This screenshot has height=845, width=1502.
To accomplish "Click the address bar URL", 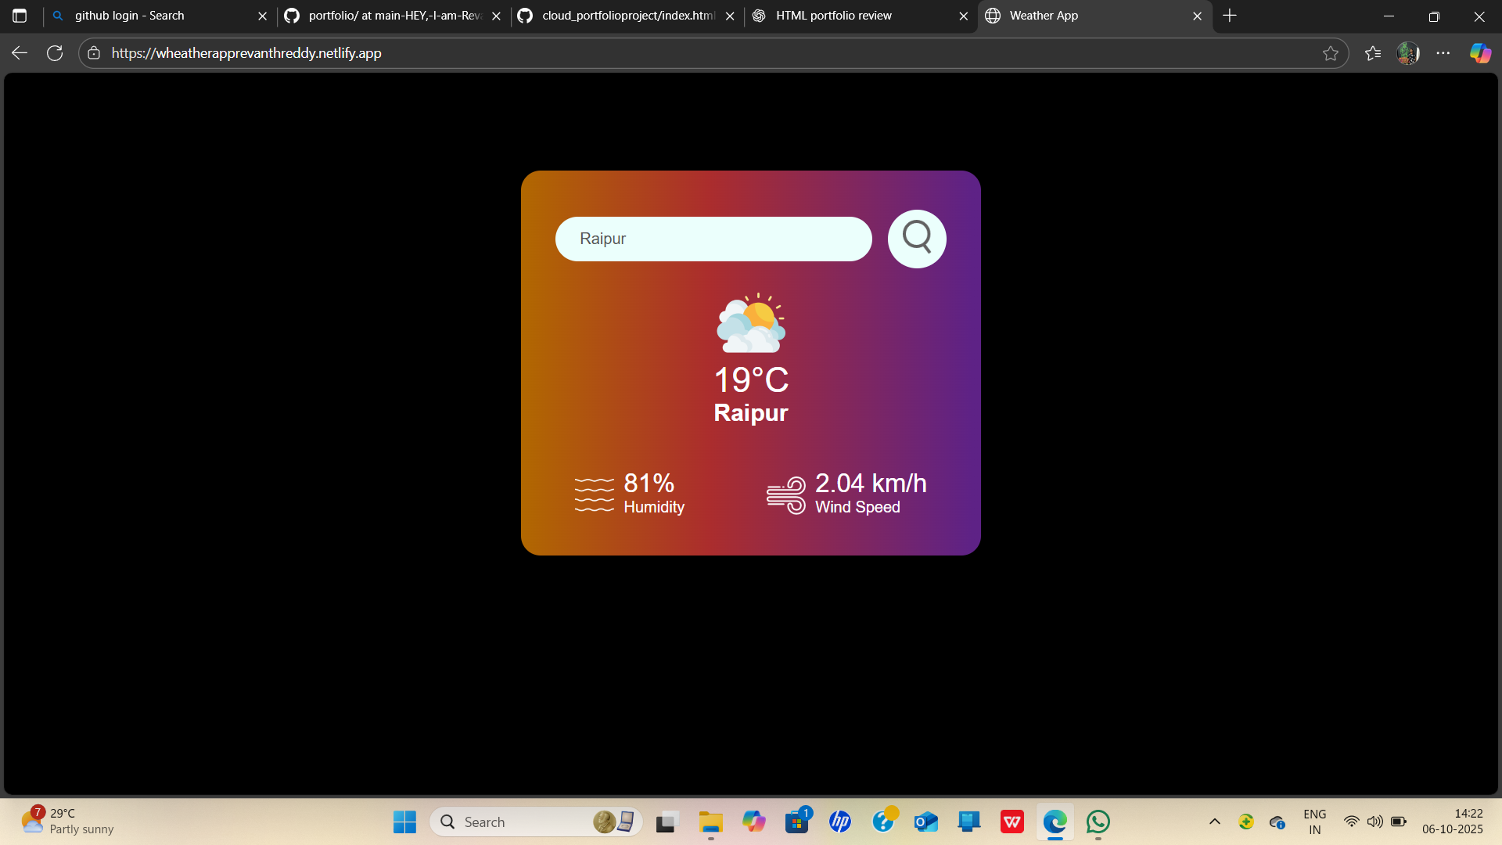I will tap(246, 53).
